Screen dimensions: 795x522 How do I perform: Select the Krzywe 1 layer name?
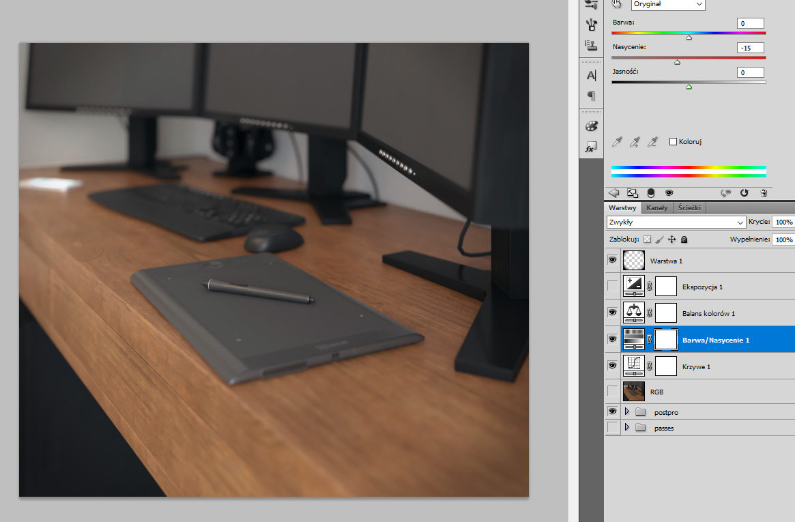point(696,366)
